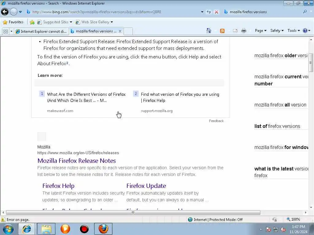The width and height of the screenshot is (314, 235).
Task: Click the Print icon
Action: (x=244, y=31)
